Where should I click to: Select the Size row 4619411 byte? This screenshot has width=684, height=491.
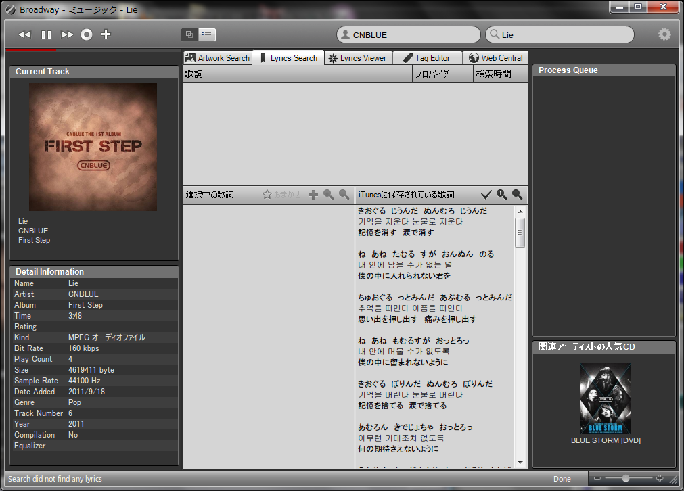(94, 370)
